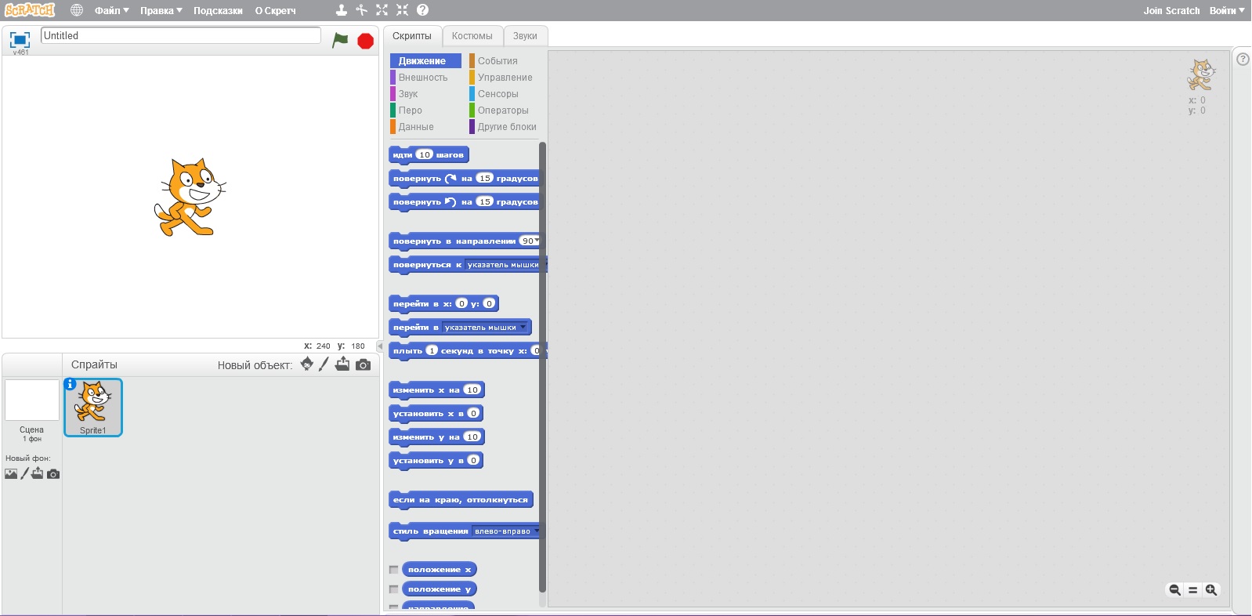1252x616 pixels.
Task: Zoom out the scripts area
Action: click(x=1174, y=590)
